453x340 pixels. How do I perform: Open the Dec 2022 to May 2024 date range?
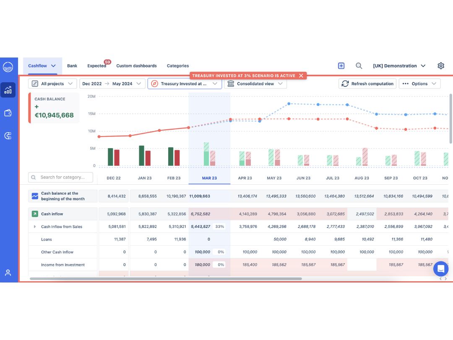112,84
